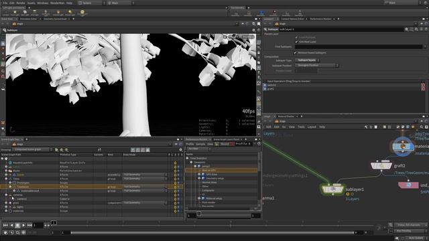This screenshot has height=241, width=429.
Task: Select the pink usd node
Action: pyautogui.click(x=408, y=185)
